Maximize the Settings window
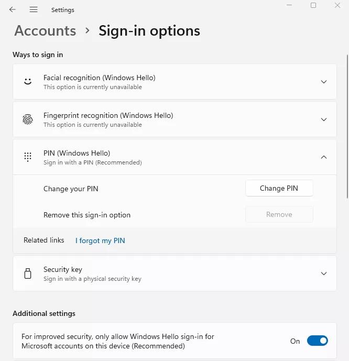This screenshot has height=361, width=349. pyautogui.click(x=313, y=5)
